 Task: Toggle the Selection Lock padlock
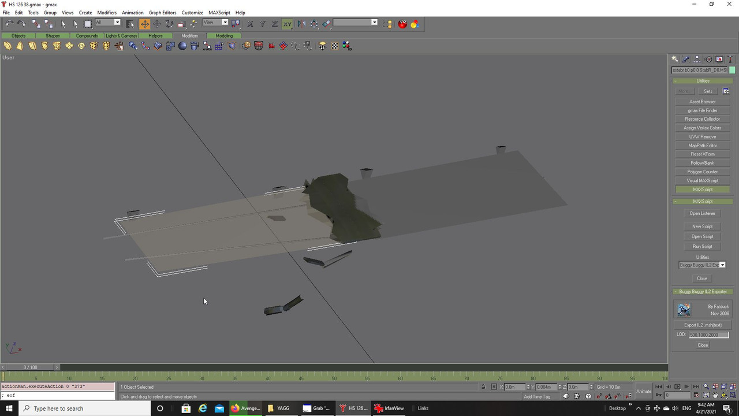pyautogui.click(x=483, y=387)
